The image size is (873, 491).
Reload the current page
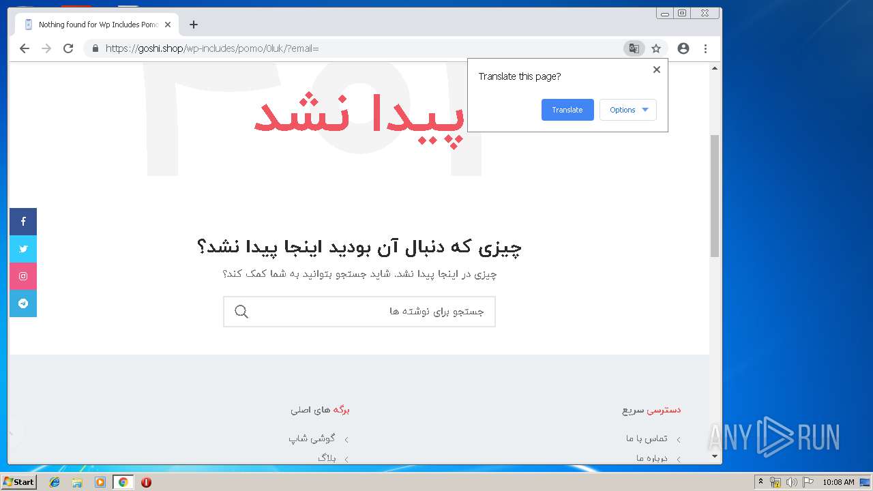coord(68,48)
